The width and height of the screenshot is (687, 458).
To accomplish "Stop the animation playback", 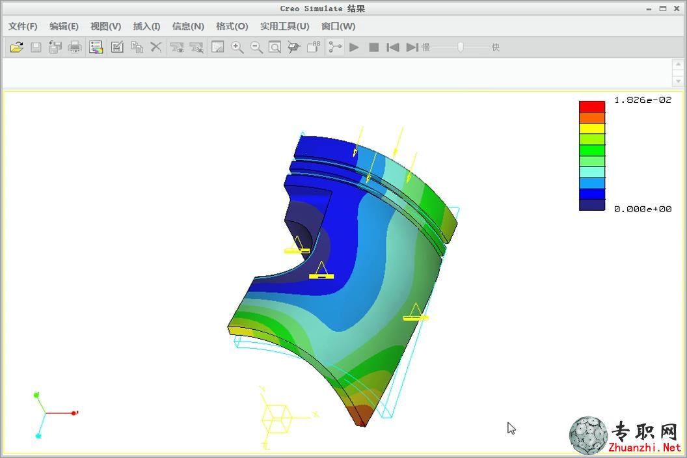I will 373,47.
